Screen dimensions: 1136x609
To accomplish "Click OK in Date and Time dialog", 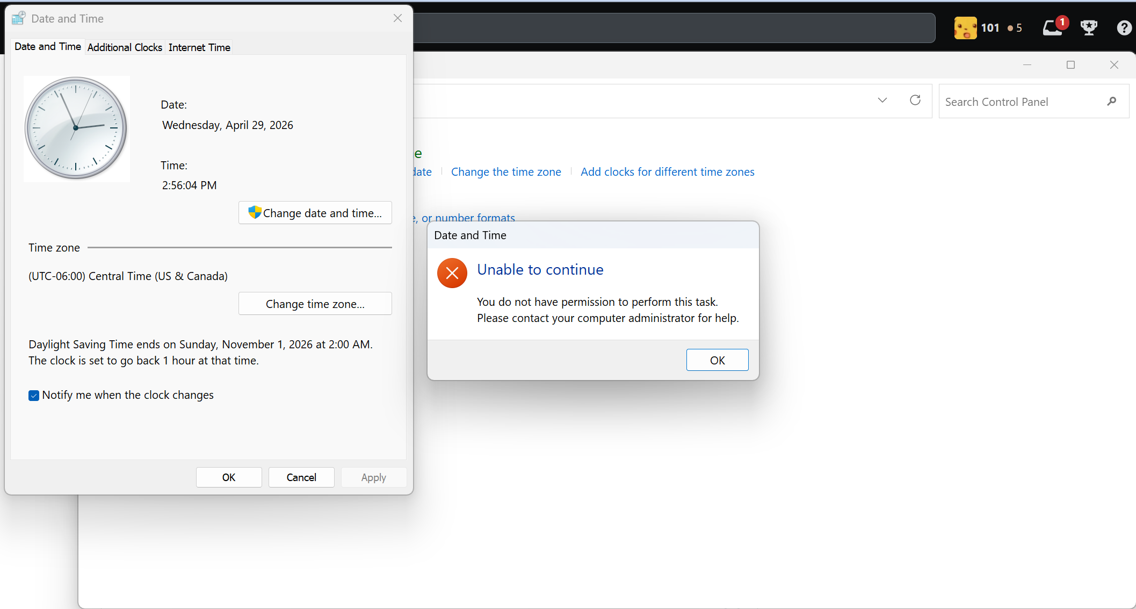I will point(229,477).
